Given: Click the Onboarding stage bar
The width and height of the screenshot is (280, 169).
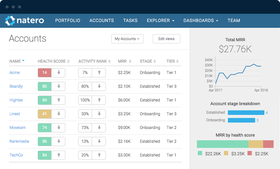Looking at the screenshot, I should [x=241, y=120].
